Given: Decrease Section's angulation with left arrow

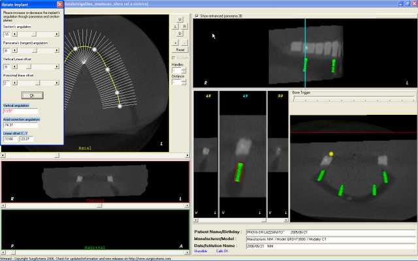Looking at the screenshot, I should [x=15, y=34].
